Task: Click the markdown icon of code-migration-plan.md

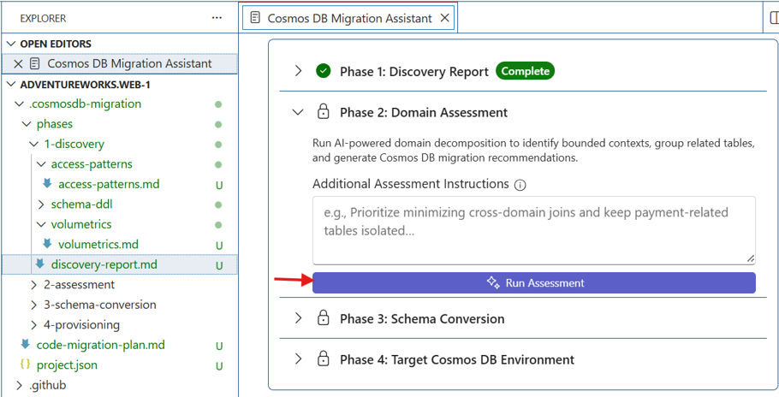Action: [x=26, y=344]
